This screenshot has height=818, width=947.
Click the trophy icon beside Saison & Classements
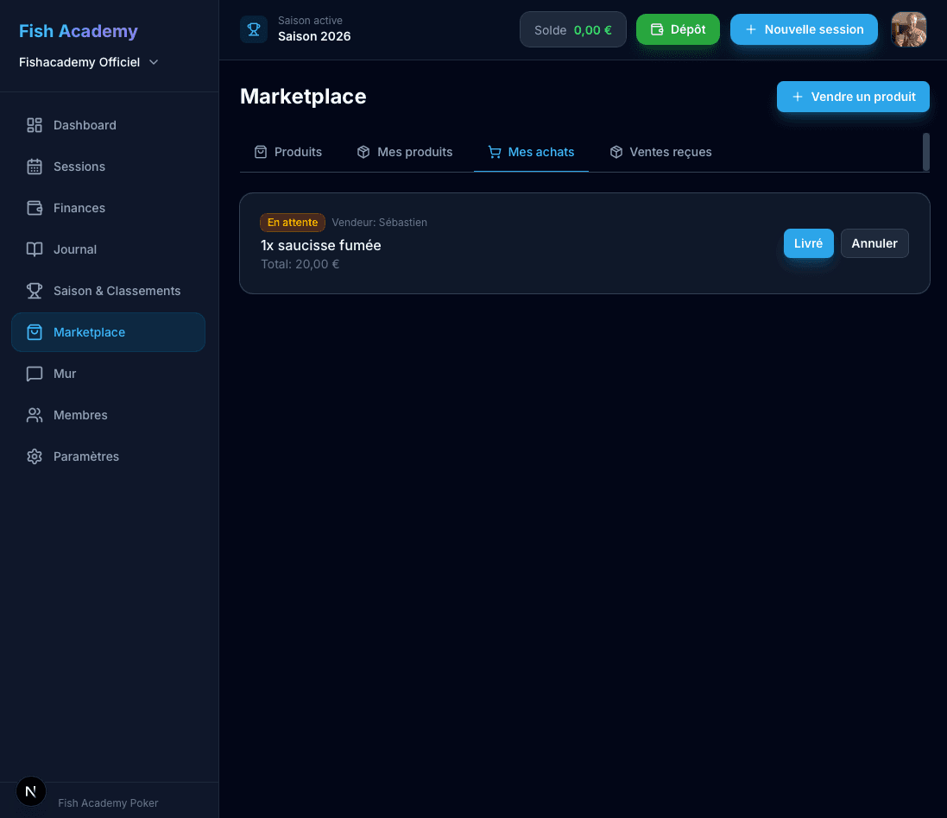pyautogui.click(x=35, y=291)
